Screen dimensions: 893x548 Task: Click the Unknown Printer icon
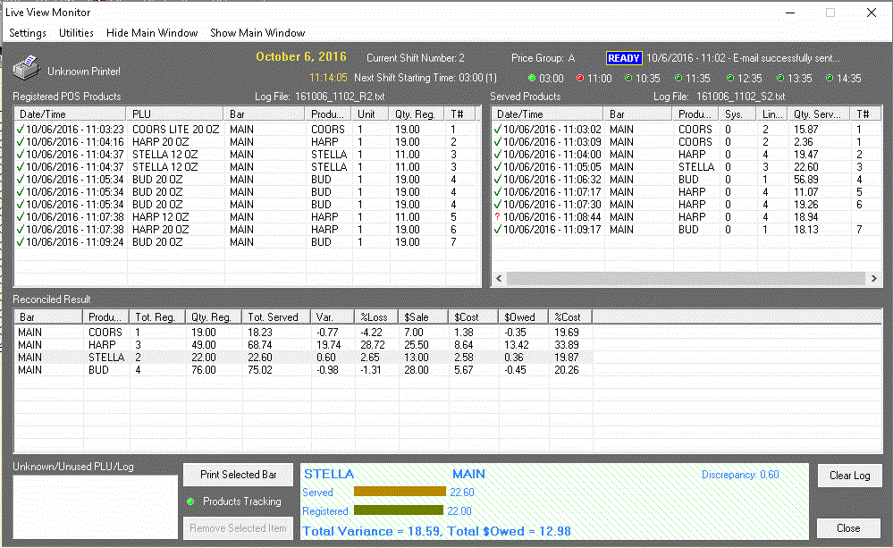click(x=25, y=69)
